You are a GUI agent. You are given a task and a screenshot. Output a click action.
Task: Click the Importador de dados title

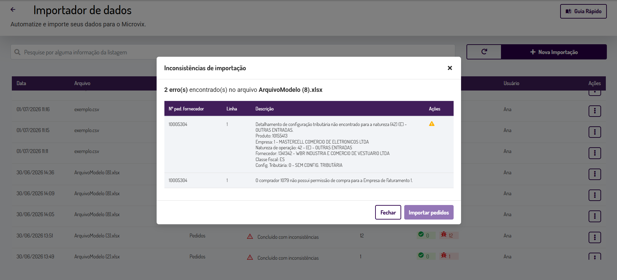(x=83, y=10)
